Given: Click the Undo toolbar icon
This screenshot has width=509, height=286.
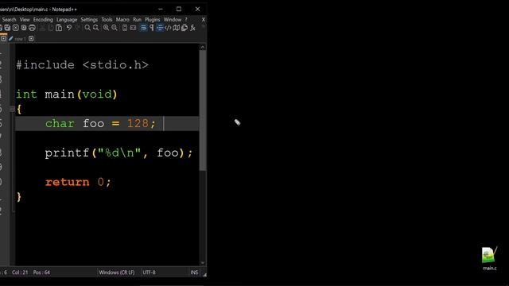Looking at the screenshot, I should tap(69, 28).
